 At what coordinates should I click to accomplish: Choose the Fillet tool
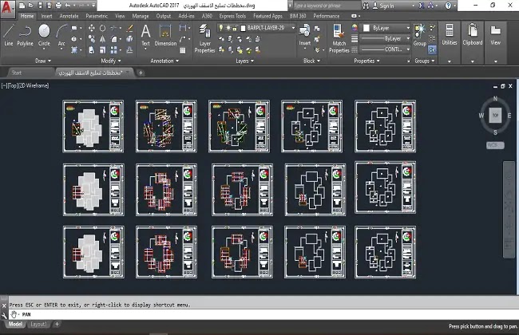113,39
